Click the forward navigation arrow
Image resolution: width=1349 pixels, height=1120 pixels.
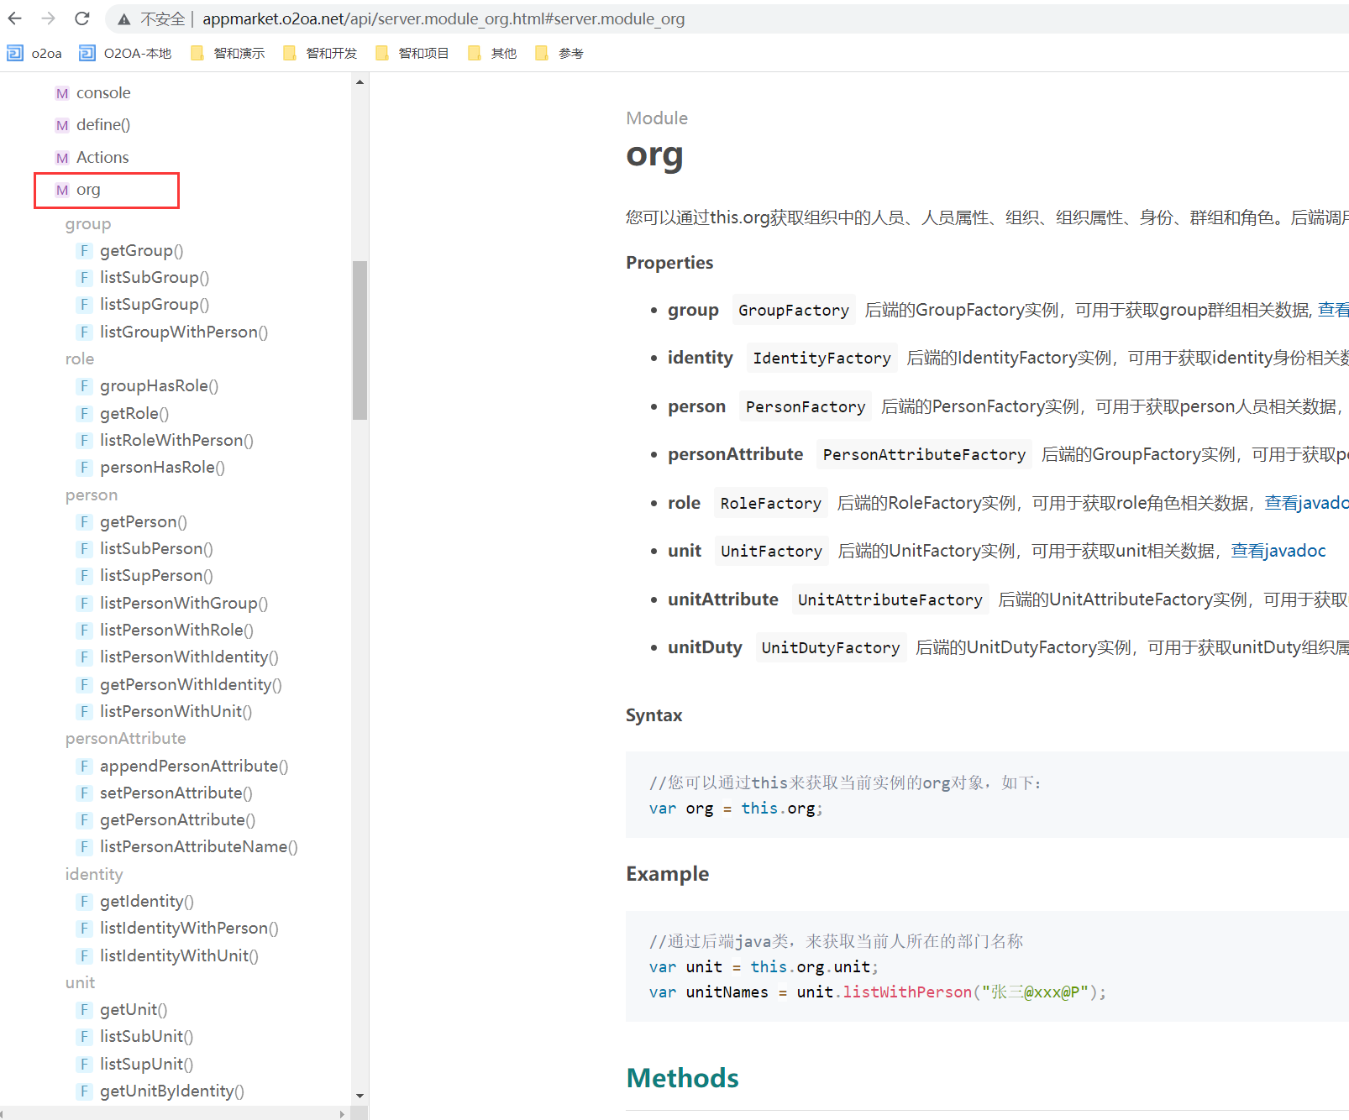click(48, 18)
